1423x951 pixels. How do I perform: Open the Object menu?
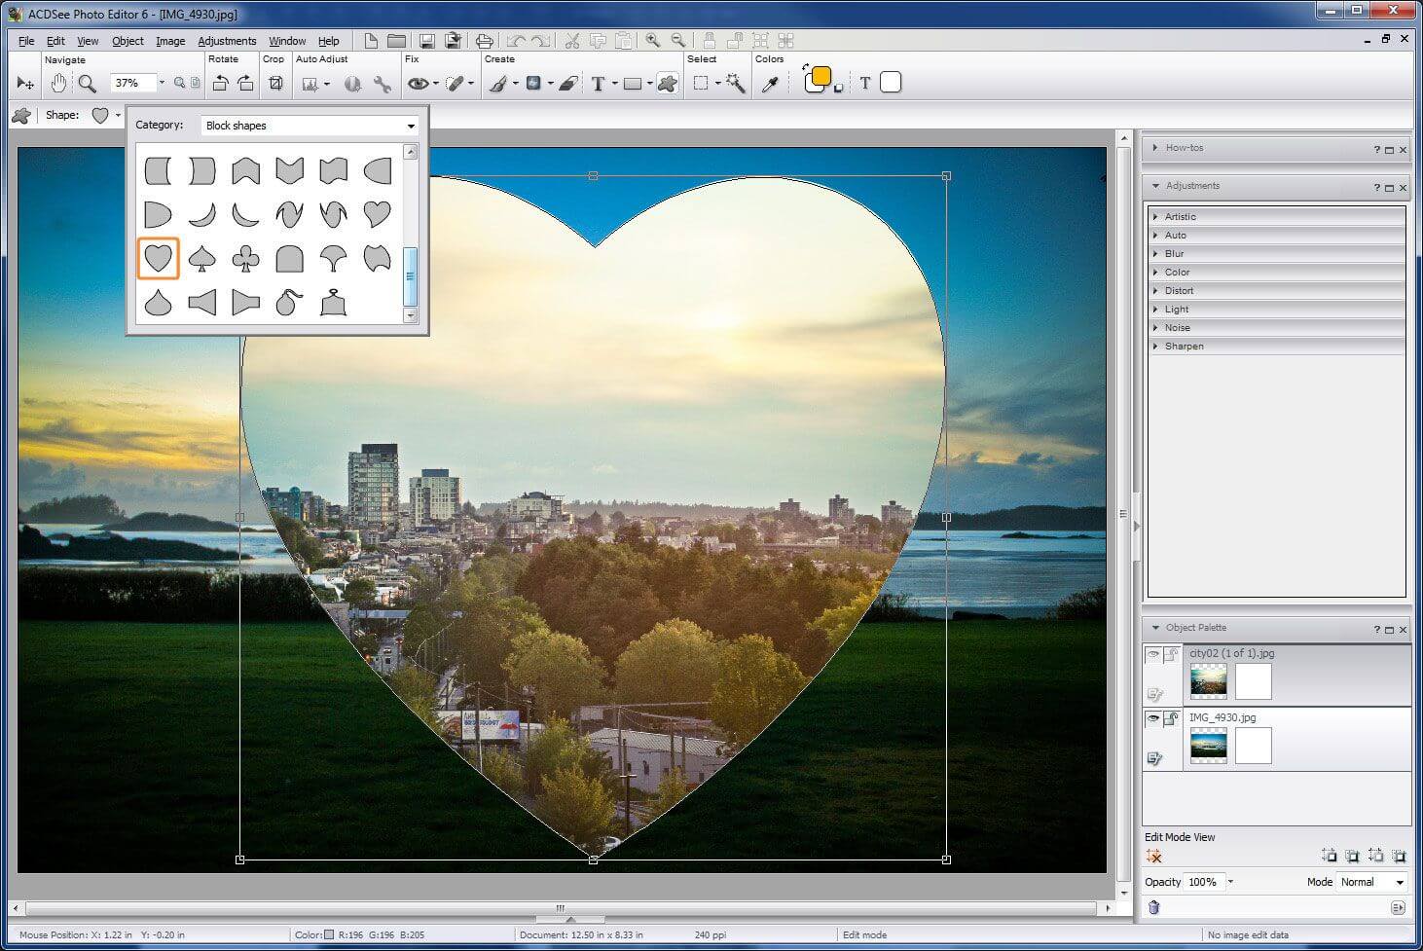128,41
